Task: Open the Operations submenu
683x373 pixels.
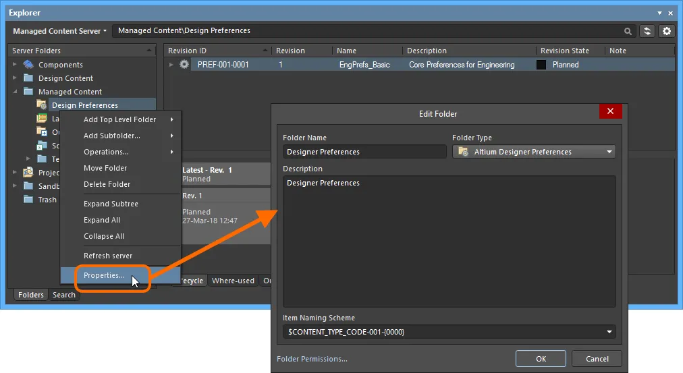Action: [x=121, y=152]
